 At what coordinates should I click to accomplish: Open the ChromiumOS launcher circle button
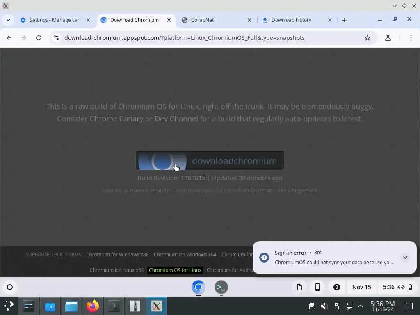[x=10, y=287]
